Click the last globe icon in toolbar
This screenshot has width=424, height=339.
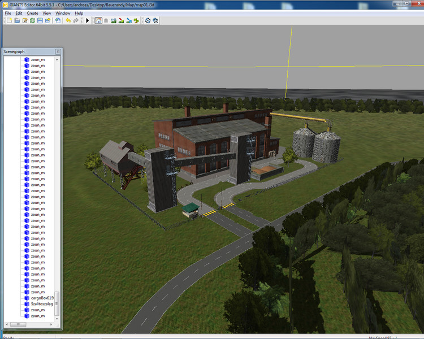click(x=155, y=20)
